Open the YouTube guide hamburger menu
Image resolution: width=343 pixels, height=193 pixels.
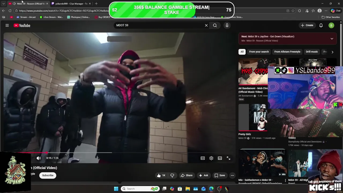click(x=7, y=25)
